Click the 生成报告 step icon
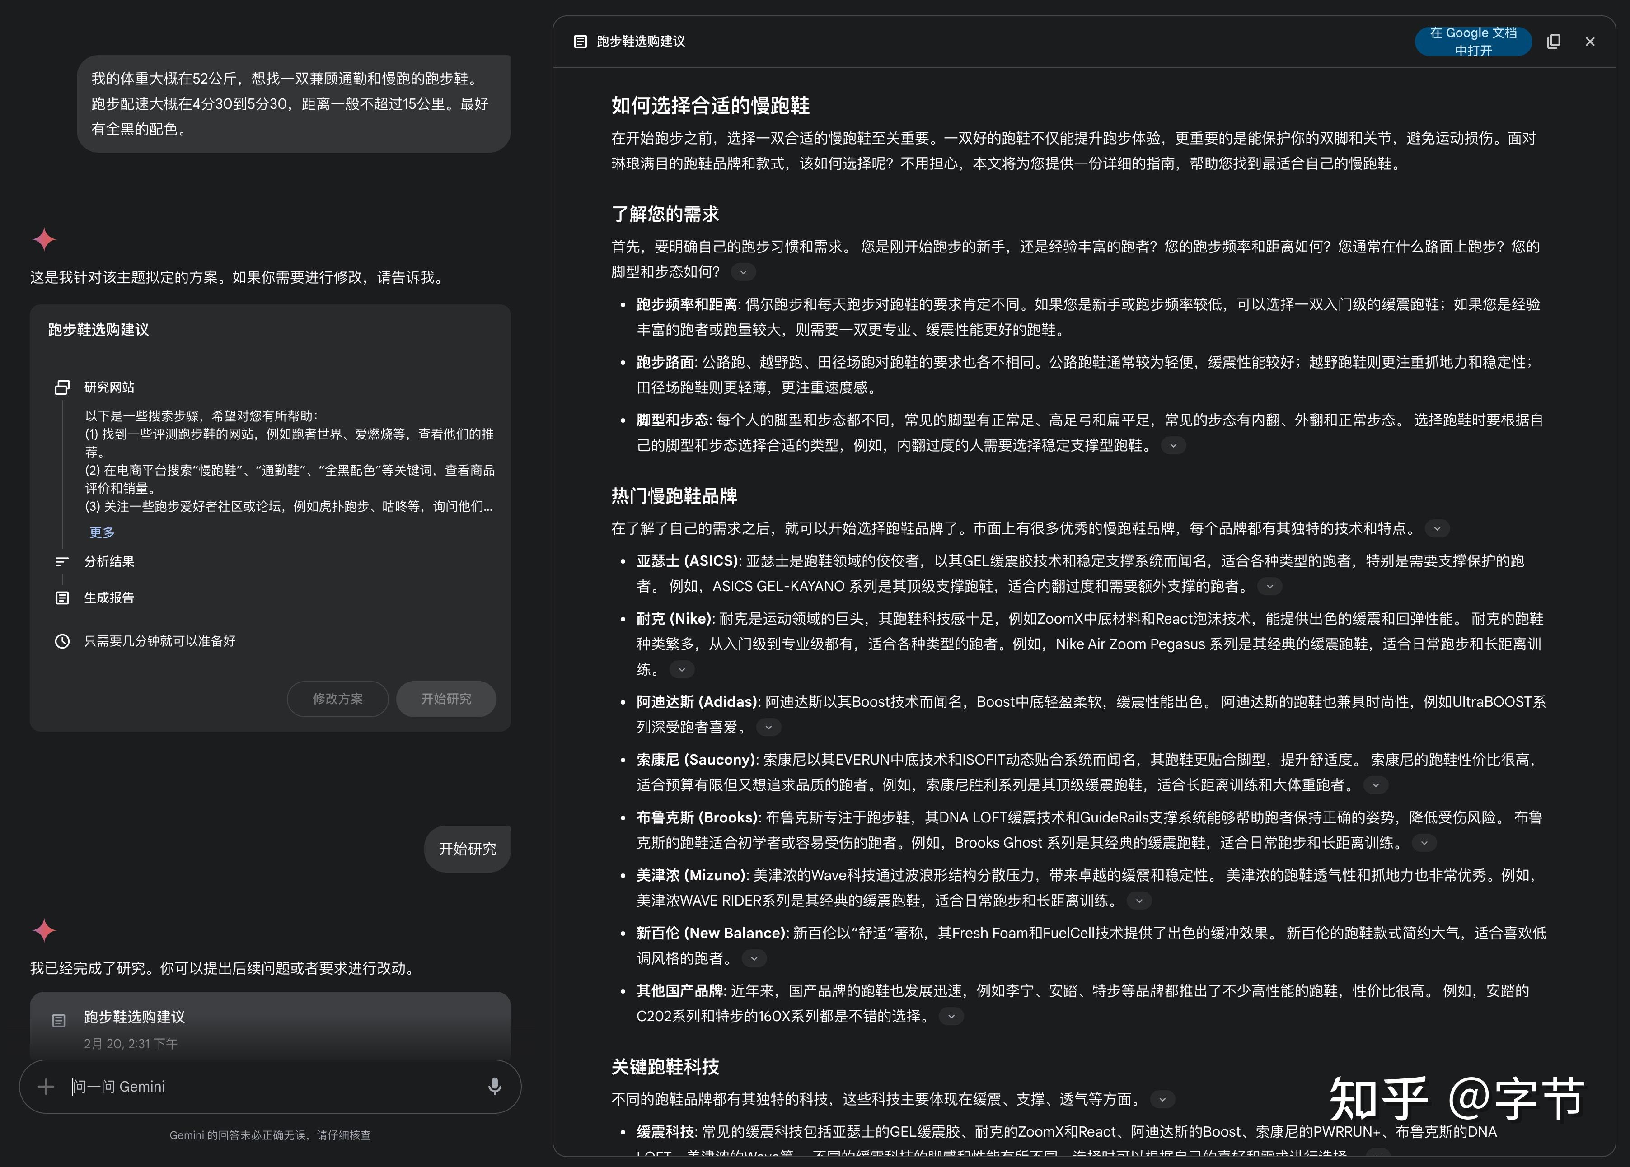This screenshot has width=1630, height=1167. click(x=62, y=597)
